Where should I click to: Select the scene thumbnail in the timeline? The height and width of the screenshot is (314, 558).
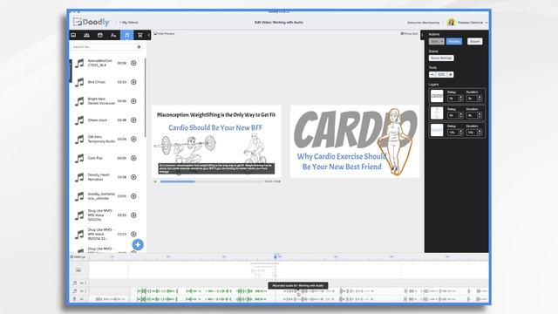(x=263, y=271)
